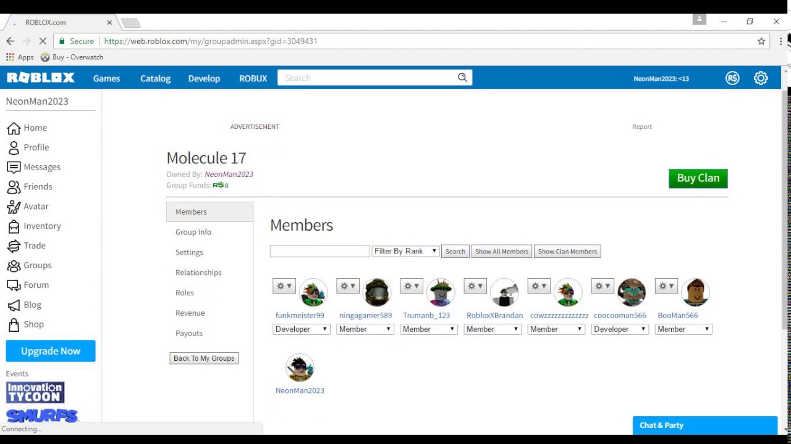Click the Report ad link

[642, 126]
